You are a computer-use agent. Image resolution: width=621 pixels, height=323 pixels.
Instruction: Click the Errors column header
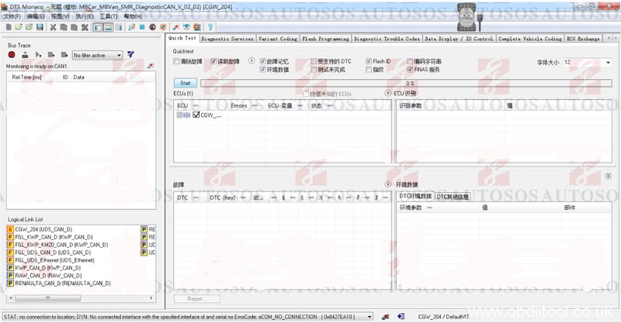239,105
